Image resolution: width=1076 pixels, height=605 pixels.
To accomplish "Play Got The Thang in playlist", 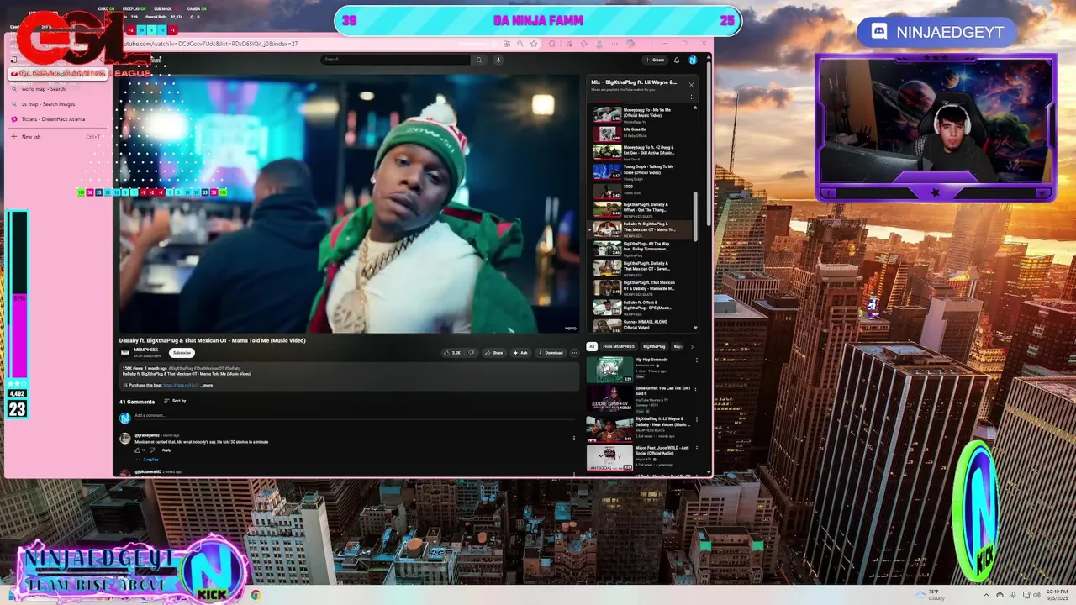I will pos(643,210).
